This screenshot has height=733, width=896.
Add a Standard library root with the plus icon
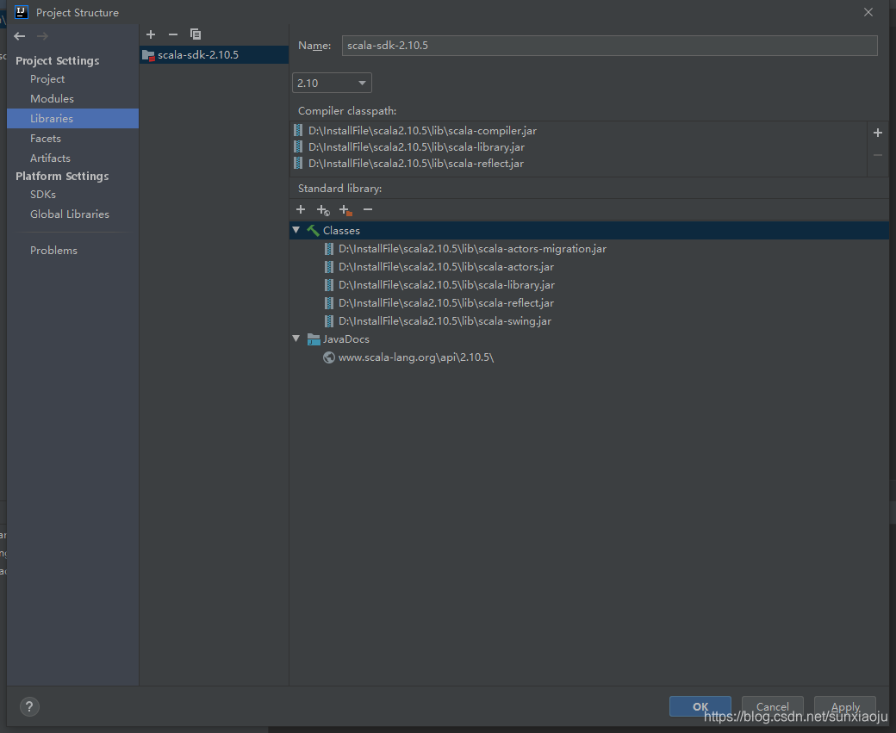point(301,209)
